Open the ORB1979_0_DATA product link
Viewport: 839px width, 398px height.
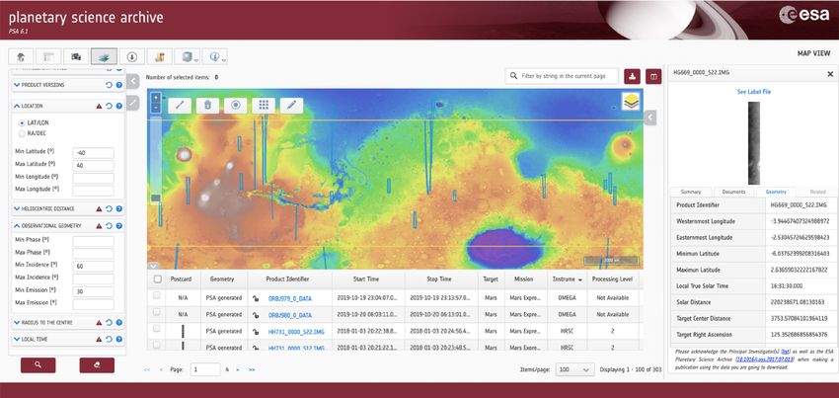tap(289, 298)
